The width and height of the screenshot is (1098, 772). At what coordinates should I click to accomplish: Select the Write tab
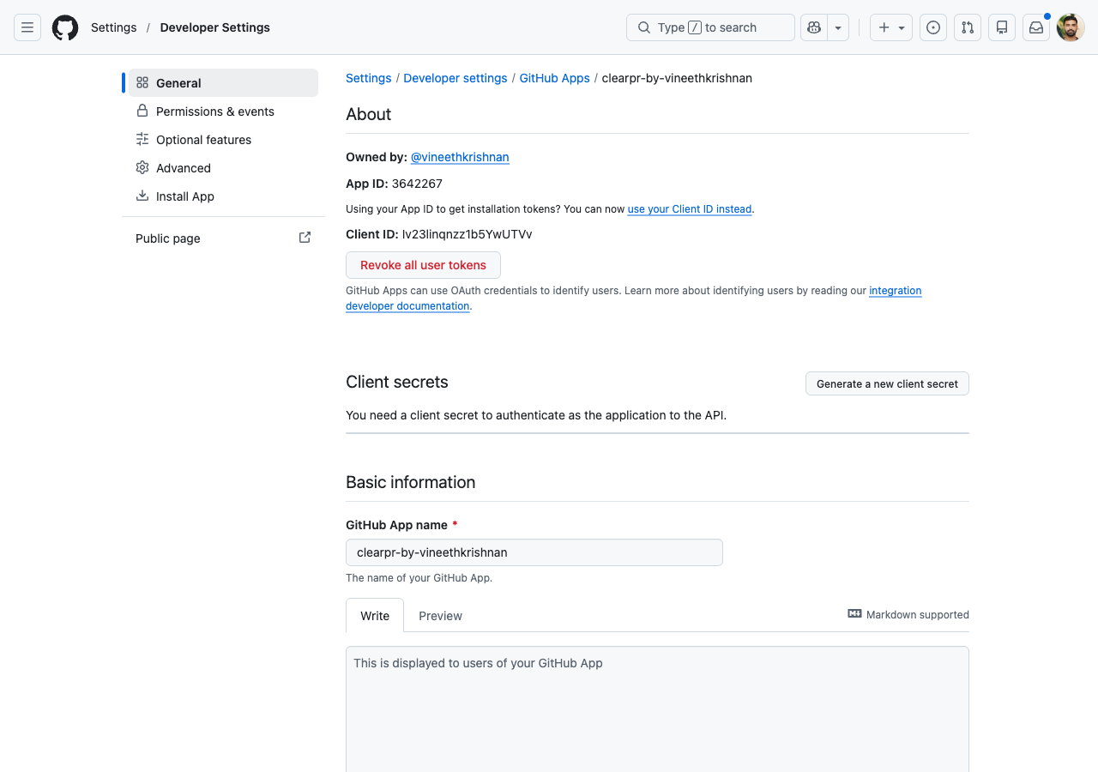(x=375, y=616)
